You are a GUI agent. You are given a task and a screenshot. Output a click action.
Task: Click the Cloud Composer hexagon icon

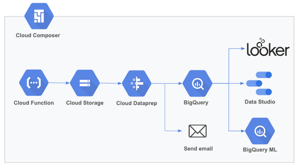click(39, 16)
